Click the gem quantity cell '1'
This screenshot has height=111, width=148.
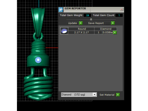pos(98,32)
